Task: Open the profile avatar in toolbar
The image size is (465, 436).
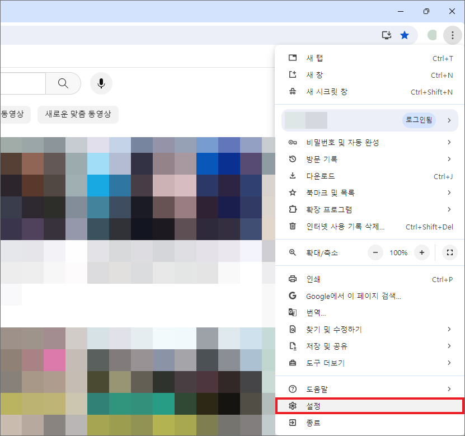Action: point(432,35)
